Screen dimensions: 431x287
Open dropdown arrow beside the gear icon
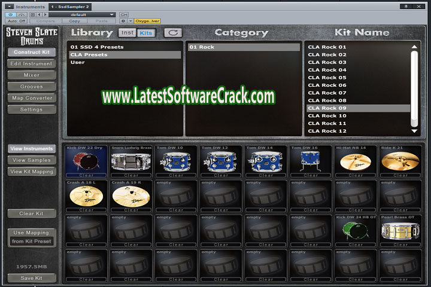click(x=129, y=21)
